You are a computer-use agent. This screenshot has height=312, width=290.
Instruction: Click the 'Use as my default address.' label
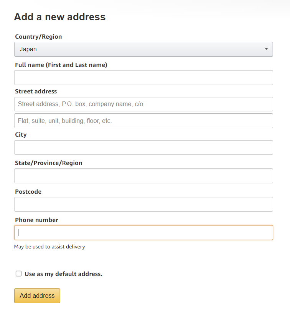[63, 274]
